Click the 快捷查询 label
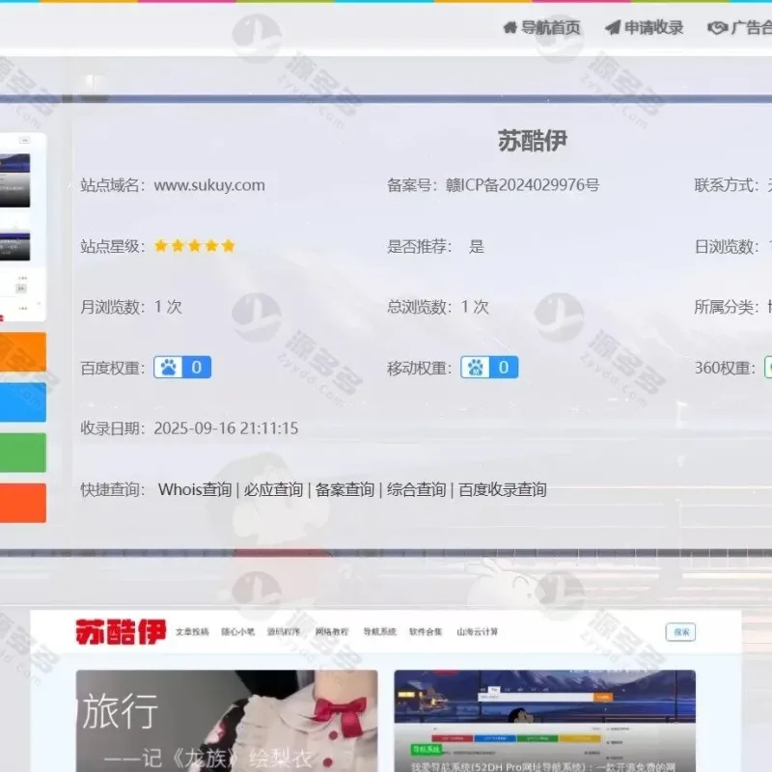The height and width of the screenshot is (772, 772). (x=112, y=489)
